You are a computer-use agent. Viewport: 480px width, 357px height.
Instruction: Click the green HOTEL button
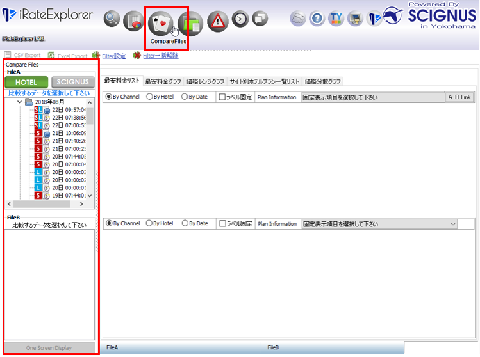pos(26,82)
